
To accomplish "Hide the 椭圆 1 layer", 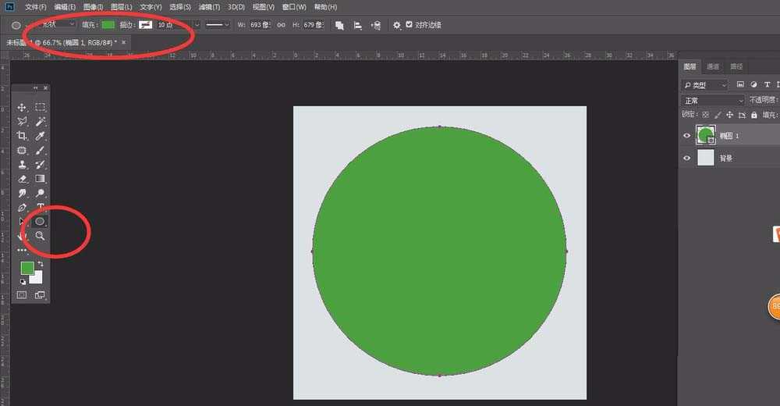I will [x=686, y=135].
